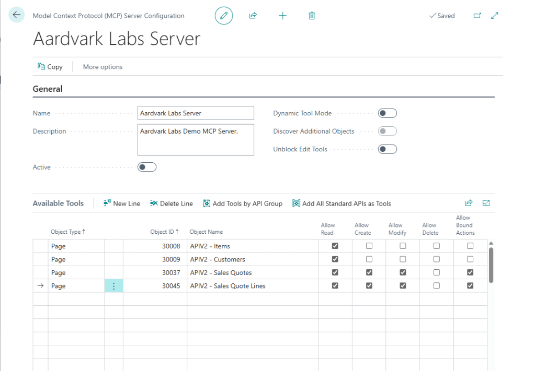This screenshot has width=535, height=371.
Task: Open row options for Sales Quote Lines
Action: [114, 286]
